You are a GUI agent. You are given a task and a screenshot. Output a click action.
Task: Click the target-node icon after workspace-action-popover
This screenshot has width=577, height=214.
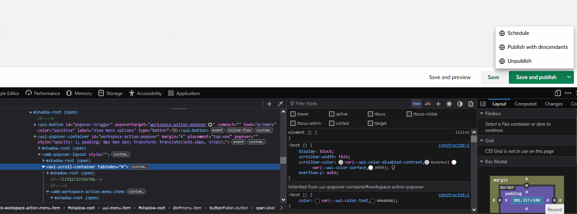(210, 124)
